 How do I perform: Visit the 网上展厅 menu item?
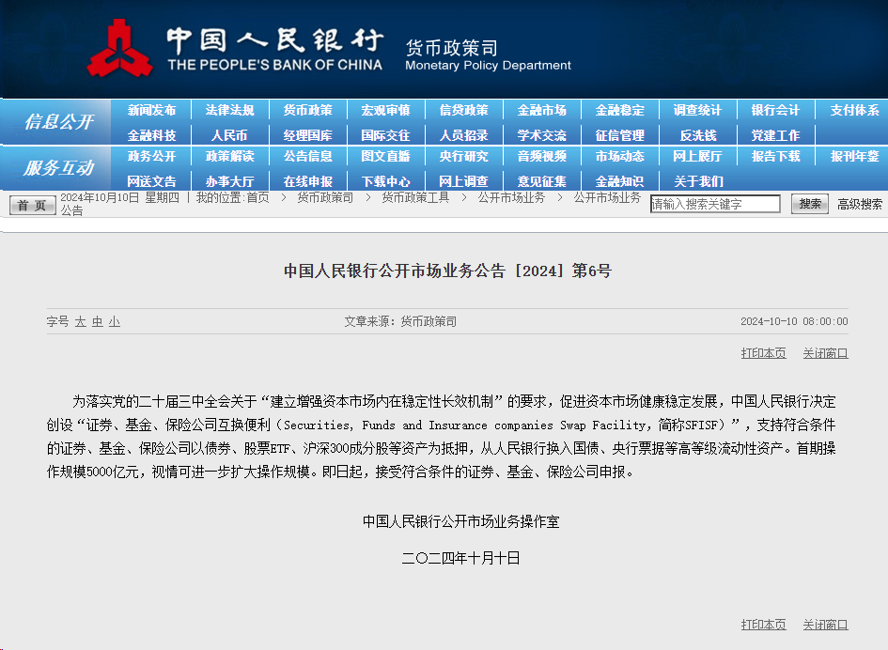coord(697,156)
